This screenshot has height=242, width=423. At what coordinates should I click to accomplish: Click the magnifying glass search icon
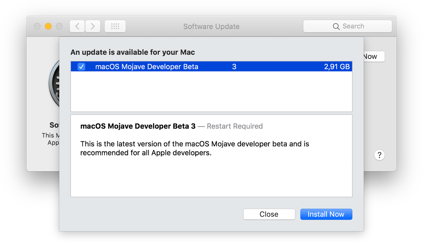click(x=336, y=26)
